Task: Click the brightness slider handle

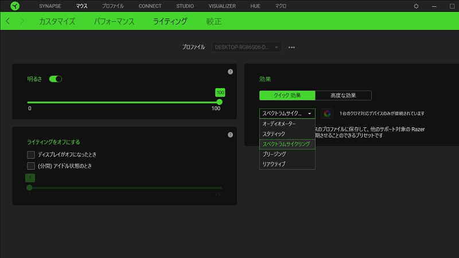Action: pyautogui.click(x=220, y=102)
